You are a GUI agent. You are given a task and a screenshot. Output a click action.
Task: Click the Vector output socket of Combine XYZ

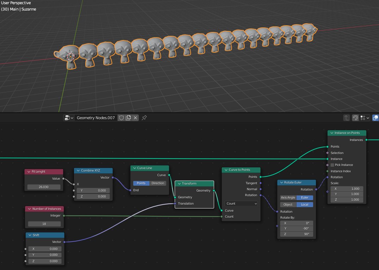point(112,178)
